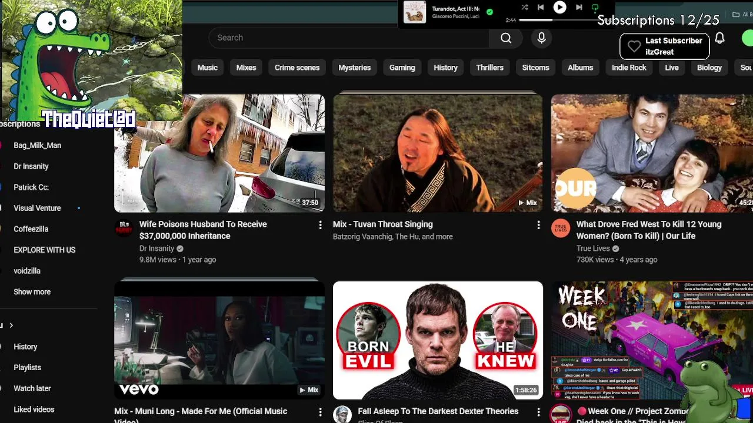Select the Live filter chip

(672, 68)
